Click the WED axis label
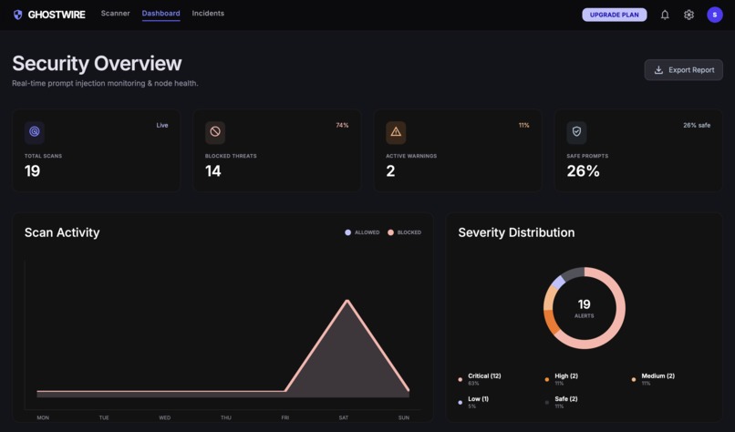Image resolution: width=735 pixels, height=432 pixels. 164,417
